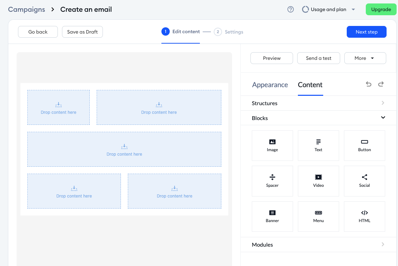Select the HTML code block

[364, 216]
